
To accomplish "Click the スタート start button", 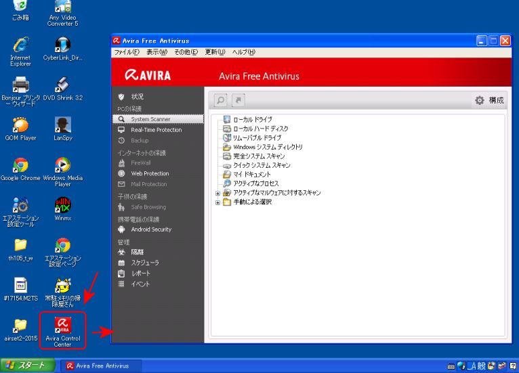I will [28, 366].
